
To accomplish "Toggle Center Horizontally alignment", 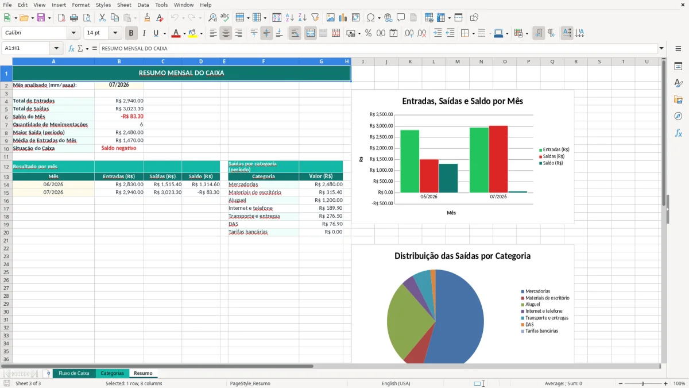I will (x=226, y=33).
